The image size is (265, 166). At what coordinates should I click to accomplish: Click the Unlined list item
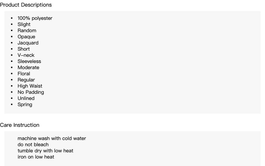(x=26, y=98)
